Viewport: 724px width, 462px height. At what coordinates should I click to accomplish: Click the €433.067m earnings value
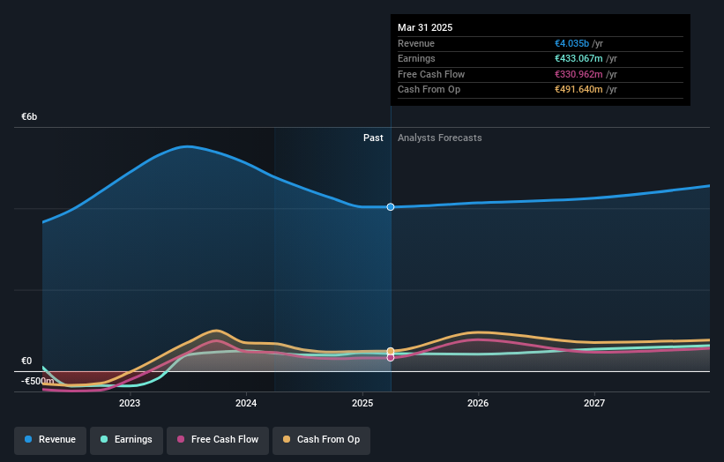tap(578, 58)
